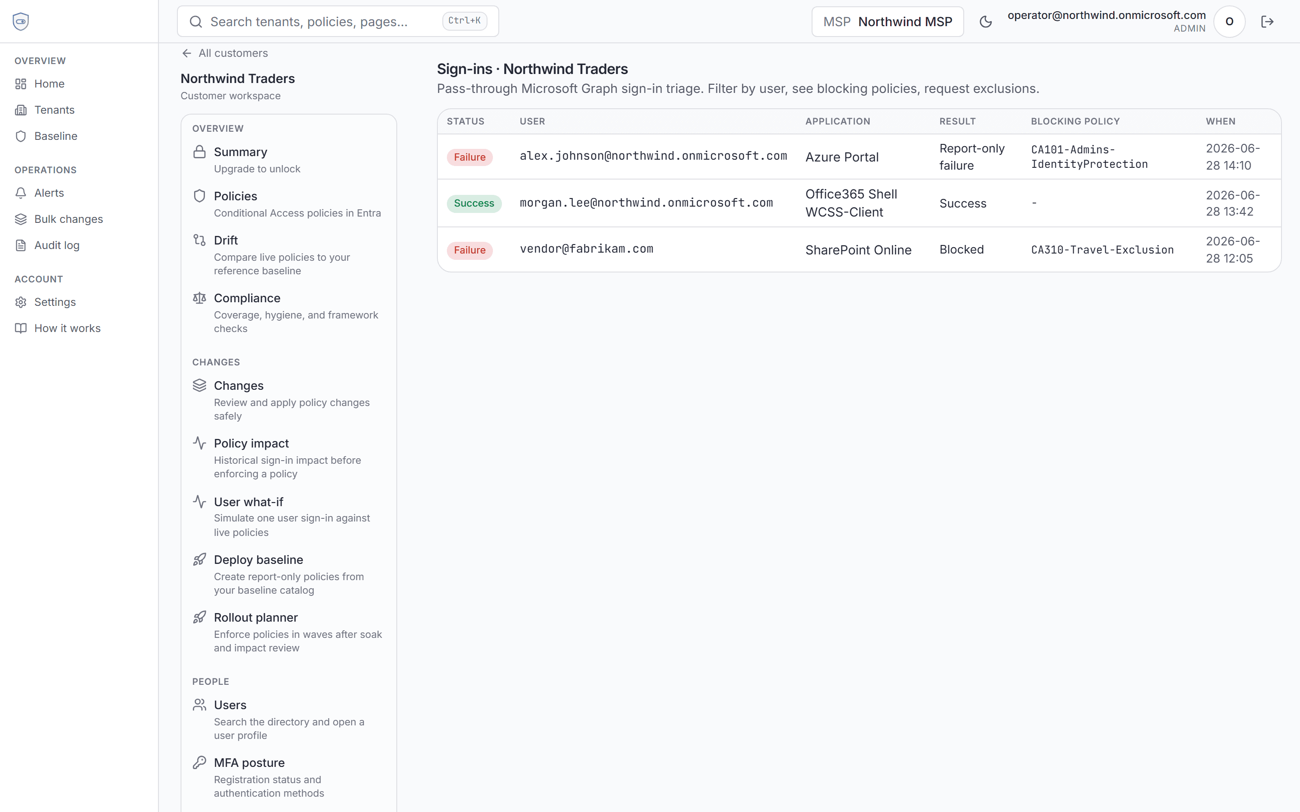Click the Deploy baseline rocket icon

click(x=200, y=559)
